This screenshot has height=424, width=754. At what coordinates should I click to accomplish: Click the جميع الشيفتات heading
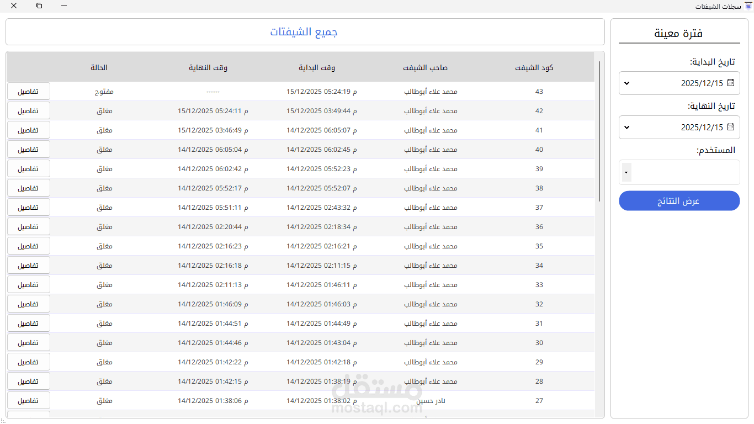304,31
